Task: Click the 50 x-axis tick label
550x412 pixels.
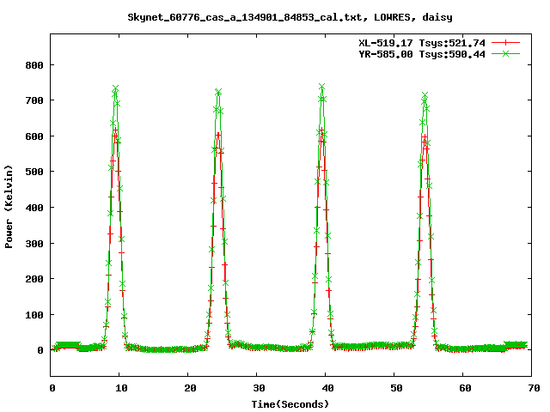Action: [x=396, y=388]
